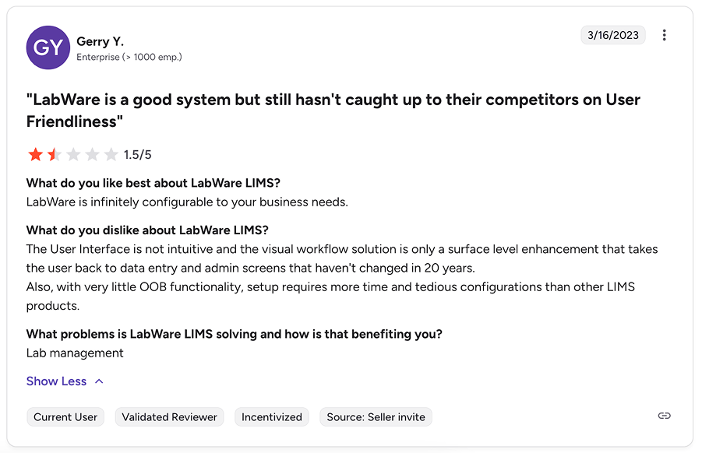Image resolution: width=702 pixels, height=453 pixels.
Task: Select the Validated Reviewer badge
Action: [x=169, y=416]
